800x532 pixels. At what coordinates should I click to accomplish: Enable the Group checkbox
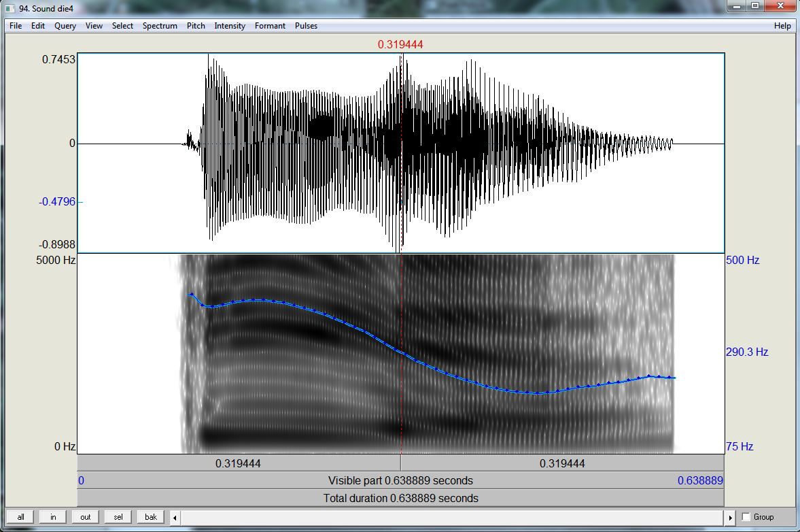746,516
